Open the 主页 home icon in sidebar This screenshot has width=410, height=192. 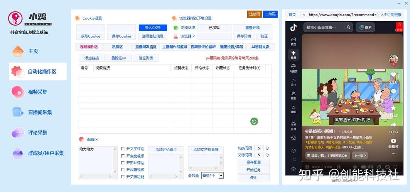[18, 51]
